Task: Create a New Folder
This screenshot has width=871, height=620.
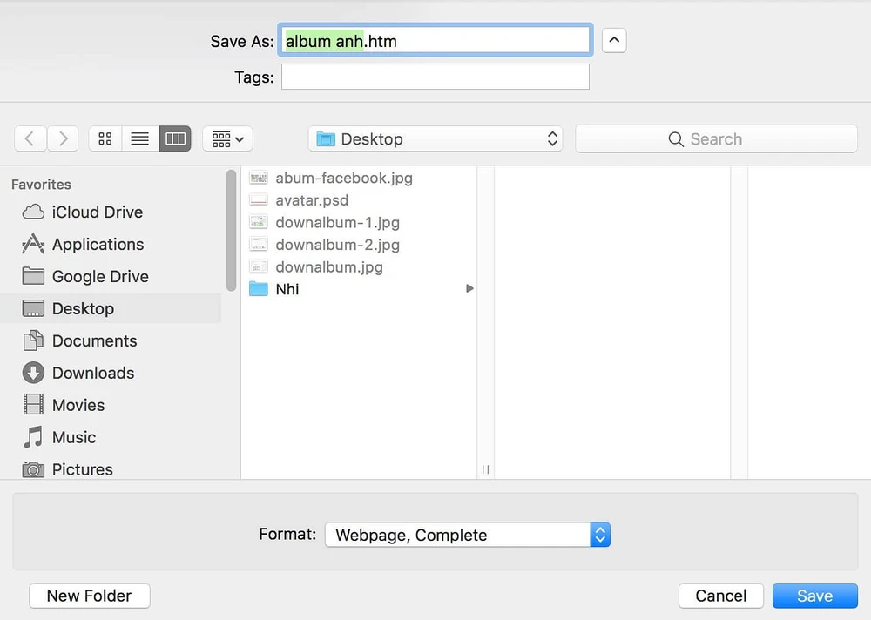Action: 89,596
